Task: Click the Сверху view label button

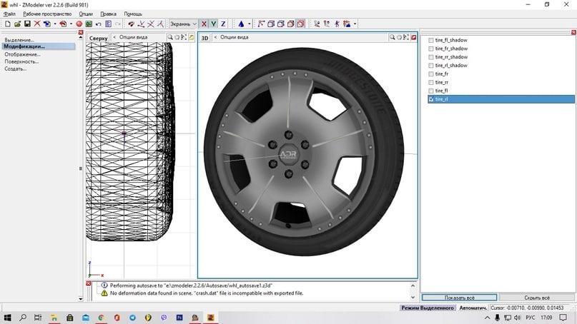Action: click(98, 38)
